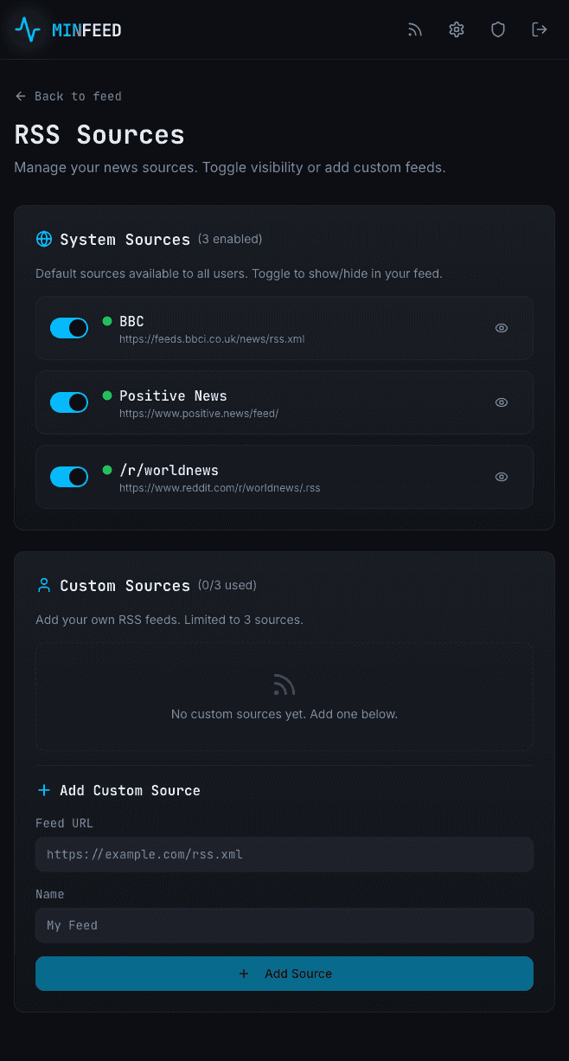Switch off the /r/worldnews toggle

point(69,477)
